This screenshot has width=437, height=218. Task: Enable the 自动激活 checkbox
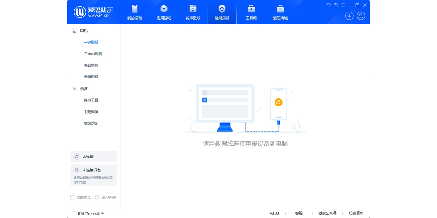pyautogui.click(x=72, y=198)
